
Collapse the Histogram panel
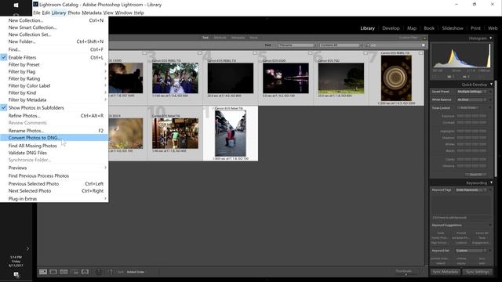(x=491, y=38)
